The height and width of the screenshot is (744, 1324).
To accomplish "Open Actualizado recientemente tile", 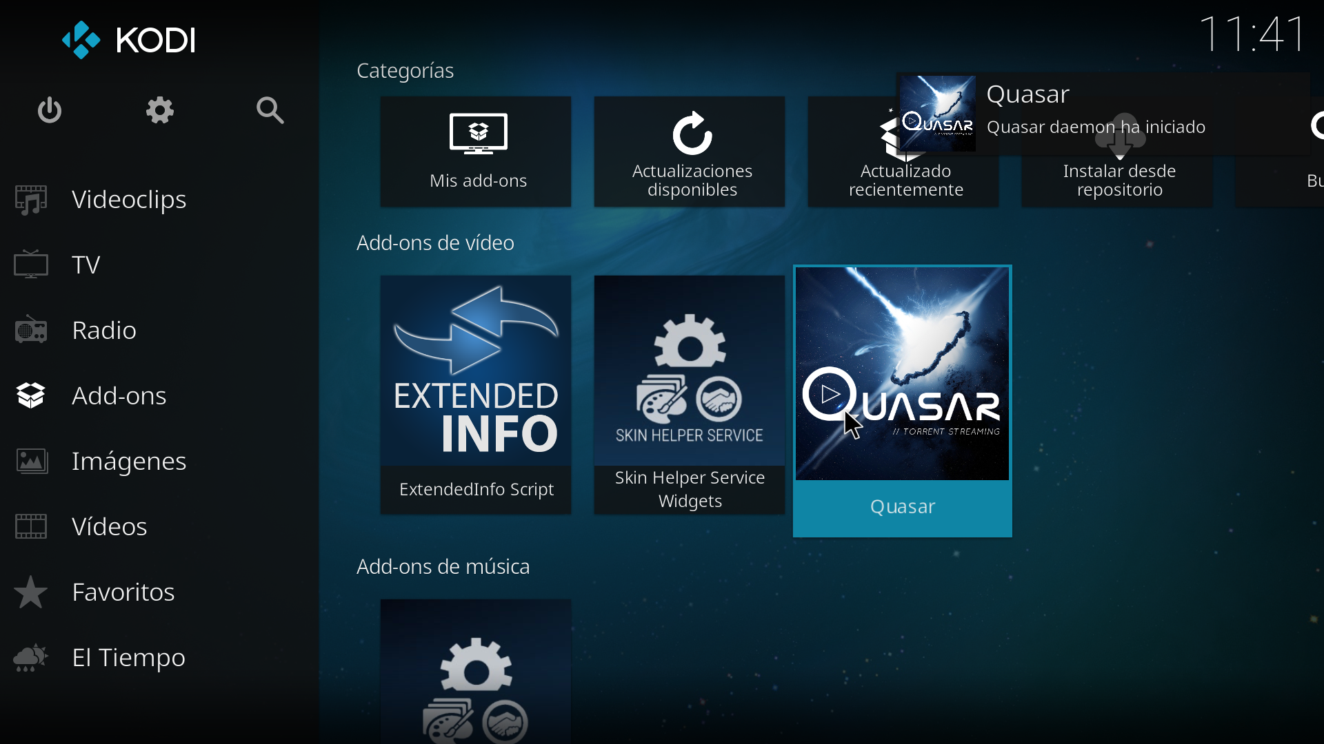I will point(903,152).
